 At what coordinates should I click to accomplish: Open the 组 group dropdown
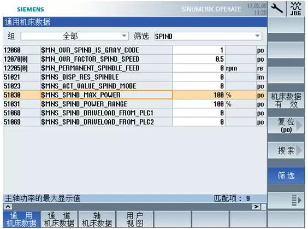click(75, 36)
